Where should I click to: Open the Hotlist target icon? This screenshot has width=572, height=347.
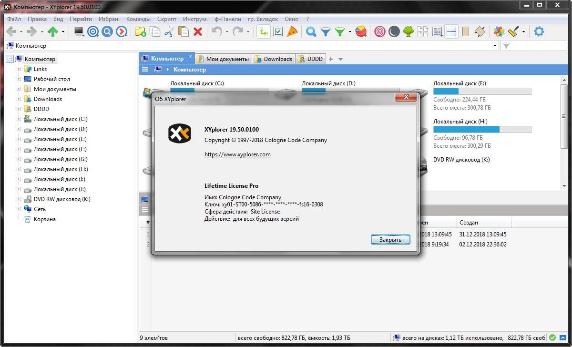click(93, 31)
